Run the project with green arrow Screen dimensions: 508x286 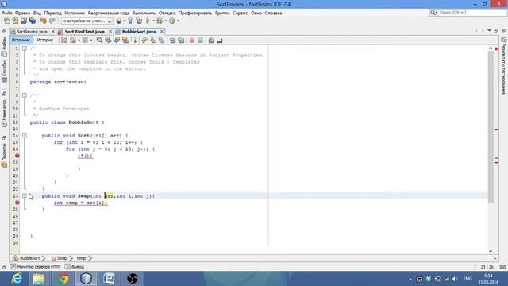coord(148,21)
